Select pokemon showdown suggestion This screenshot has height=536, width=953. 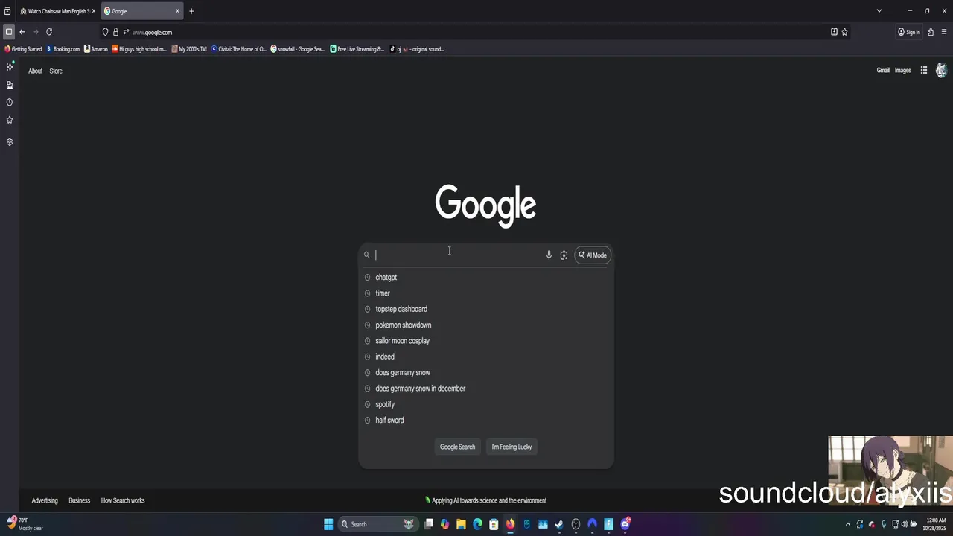coord(486,325)
